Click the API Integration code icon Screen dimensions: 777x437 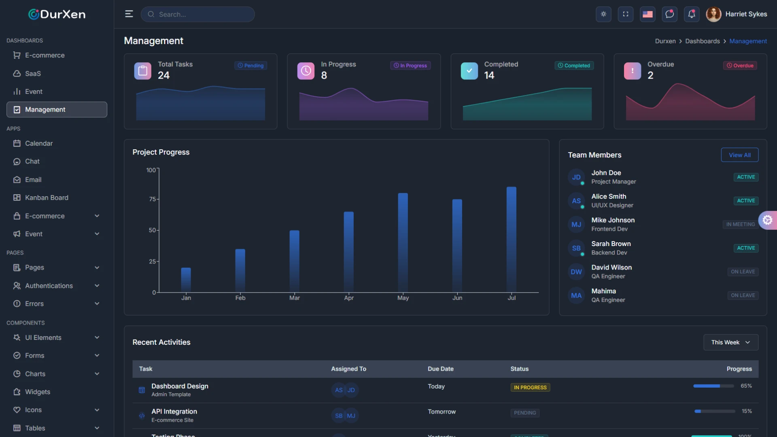142,416
